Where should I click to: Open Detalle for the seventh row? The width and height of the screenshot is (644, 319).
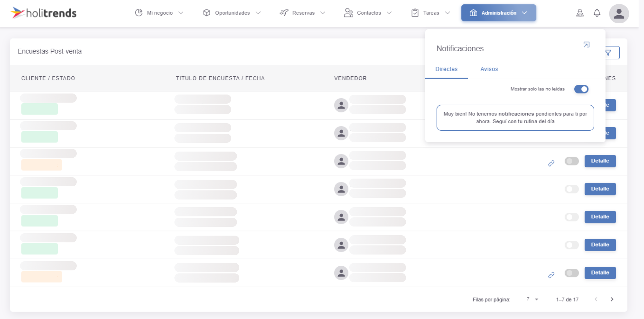[600, 273]
